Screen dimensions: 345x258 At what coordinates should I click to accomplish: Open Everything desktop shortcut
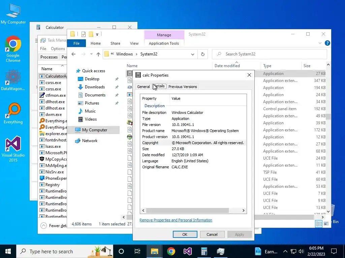click(13, 114)
